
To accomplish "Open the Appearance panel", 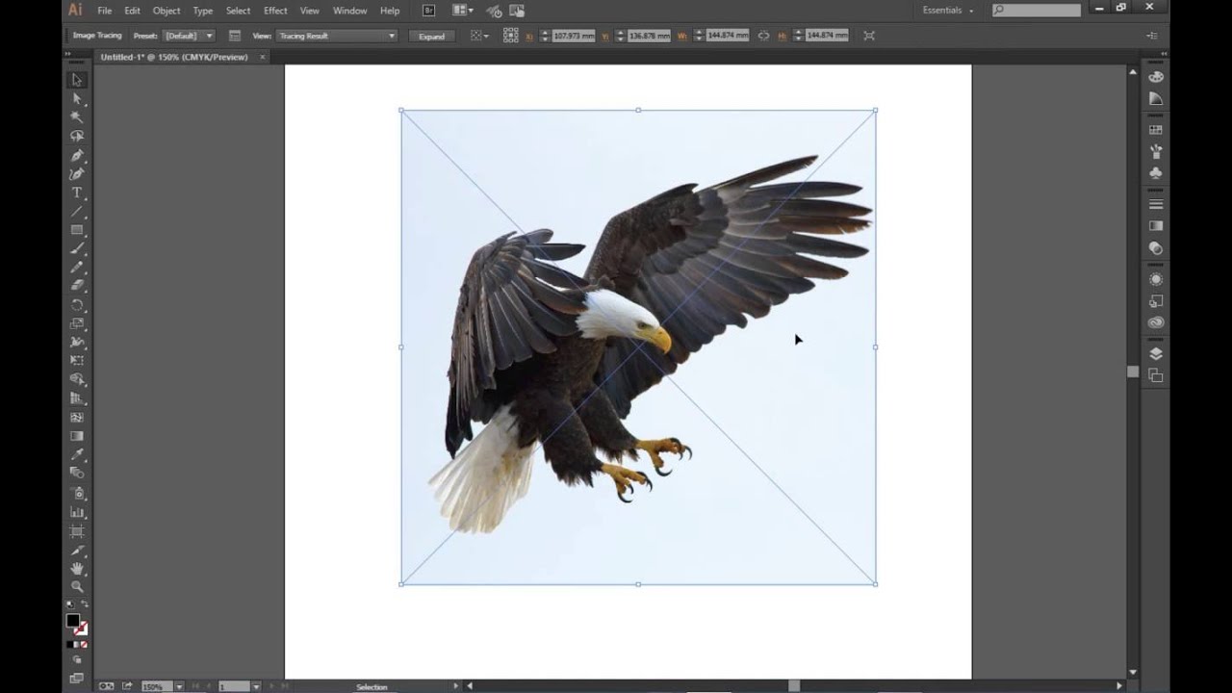I will 1156,279.
